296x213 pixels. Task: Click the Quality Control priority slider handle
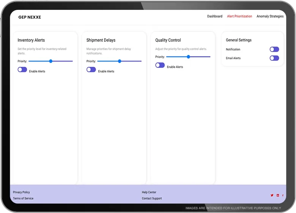188,57
